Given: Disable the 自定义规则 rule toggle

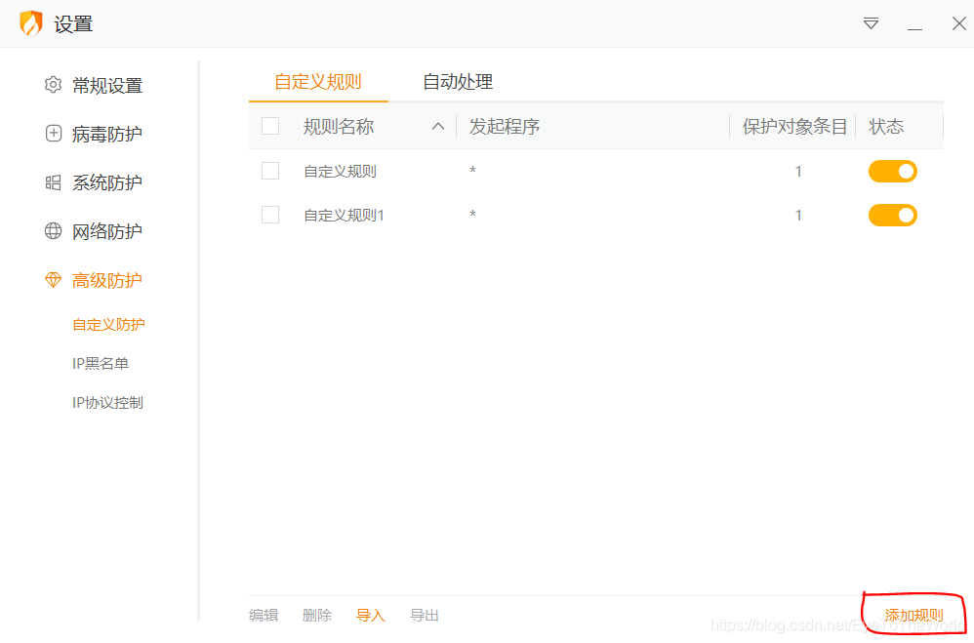Looking at the screenshot, I should click(x=893, y=171).
